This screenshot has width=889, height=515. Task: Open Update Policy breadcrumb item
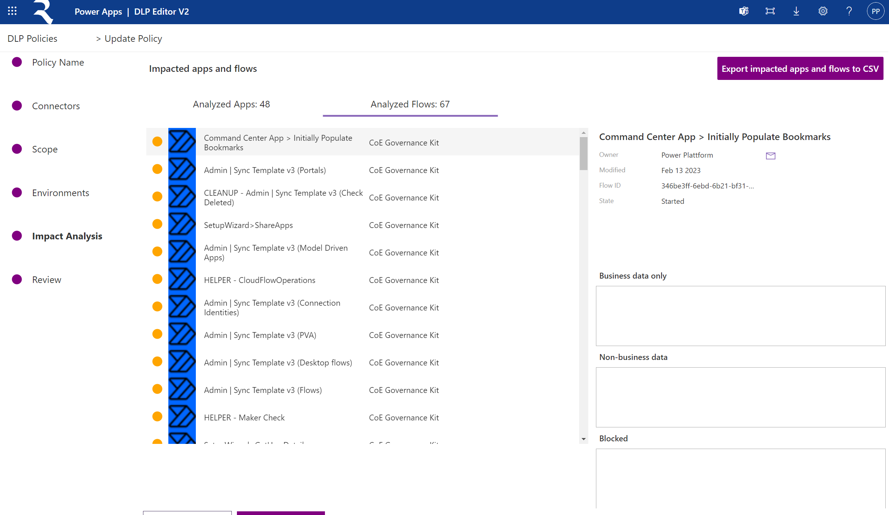point(133,38)
